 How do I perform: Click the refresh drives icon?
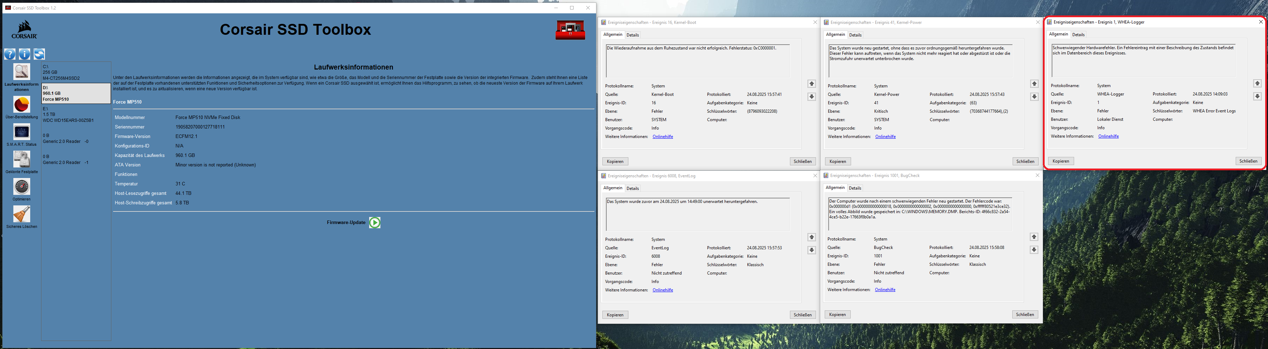(x=39, y=54)
